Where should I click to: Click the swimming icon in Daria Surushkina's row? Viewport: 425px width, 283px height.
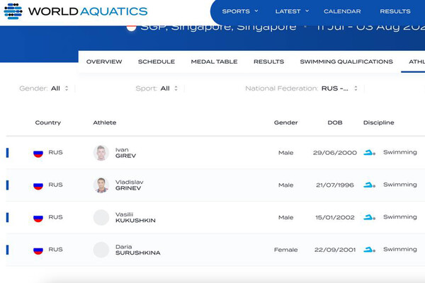click(x=369, y=250)
